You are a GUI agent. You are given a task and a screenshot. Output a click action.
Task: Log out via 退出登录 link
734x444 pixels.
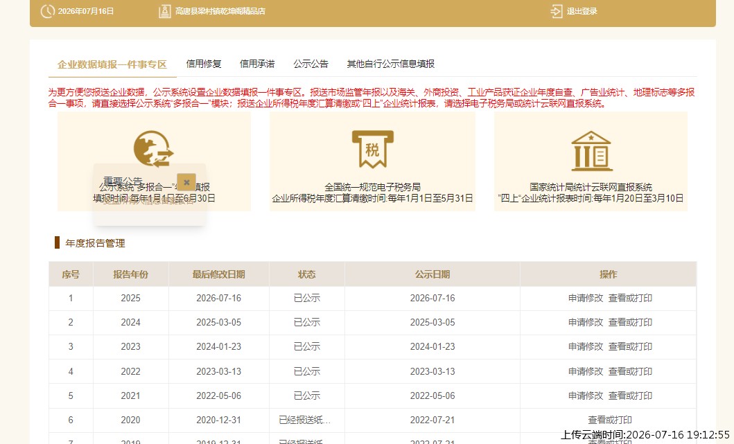(x=582, y=11)
